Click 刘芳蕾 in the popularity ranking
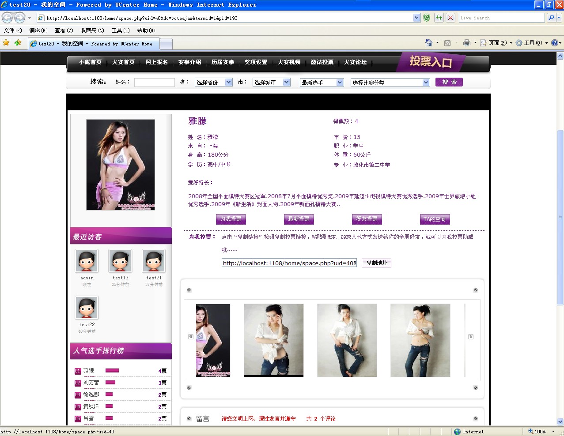This screenshot has height=436, width=564. pyautogui.click(x=91, y=383)
